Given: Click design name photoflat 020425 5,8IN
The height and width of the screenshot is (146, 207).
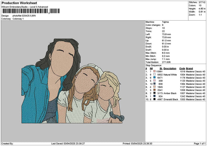Looking at the screenshot, I should click(24, 16).
